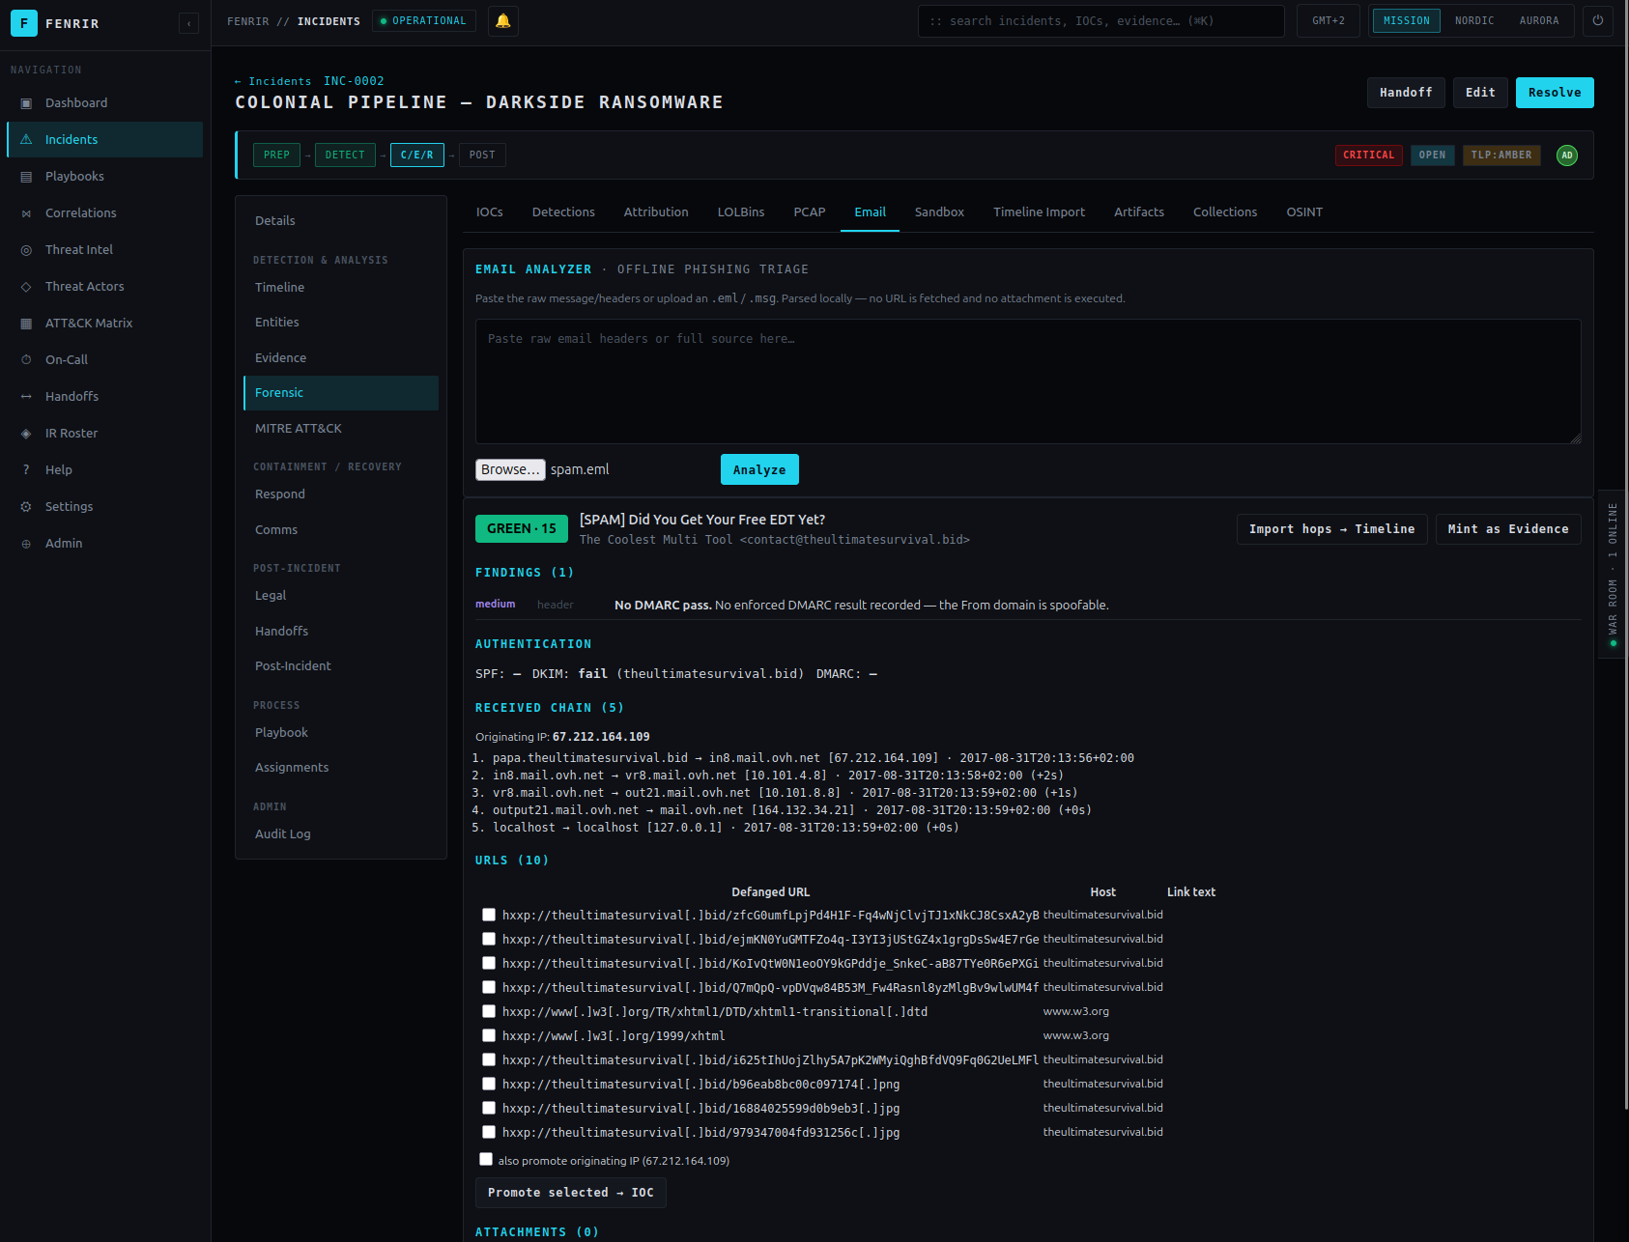Open the Details section
The height and width of the screenshot is (1242, 1629).
pyautogui.click(x=341, y=221)
